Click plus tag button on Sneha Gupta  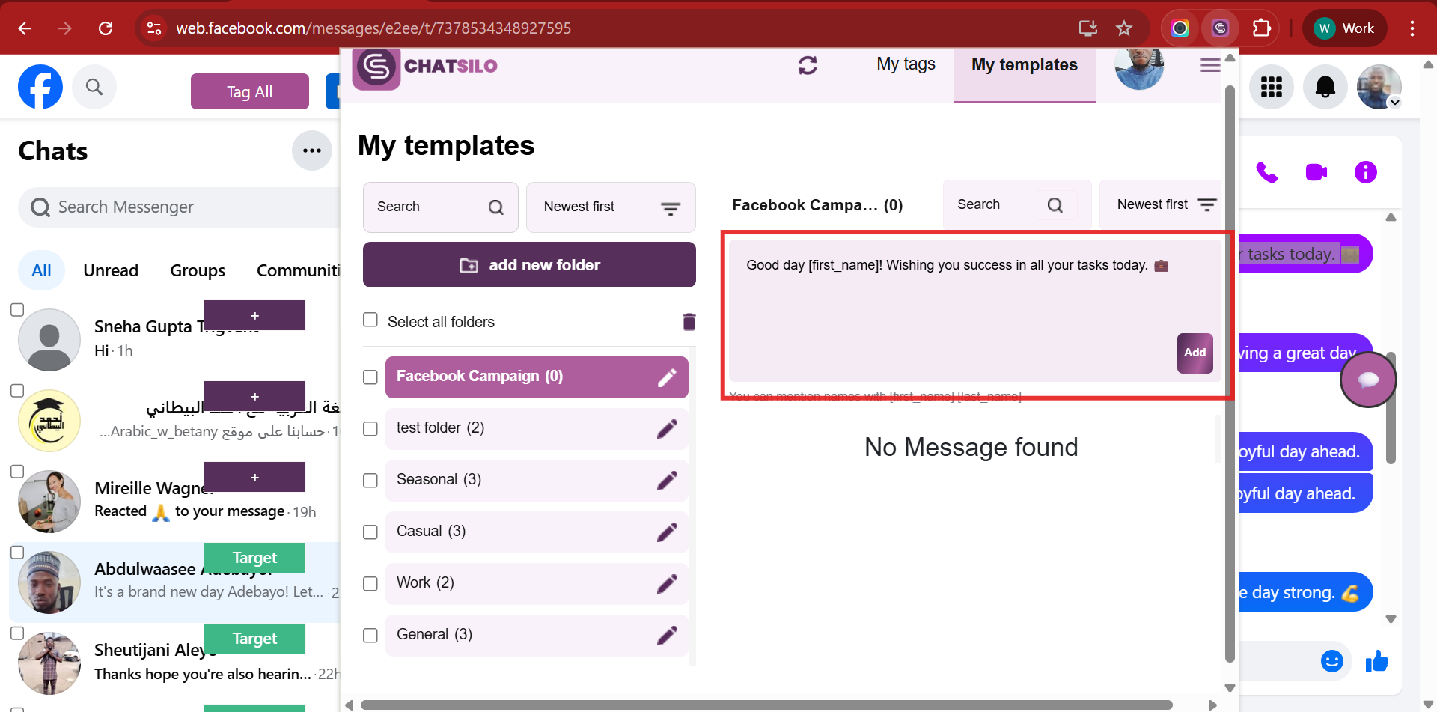(254, 315)
